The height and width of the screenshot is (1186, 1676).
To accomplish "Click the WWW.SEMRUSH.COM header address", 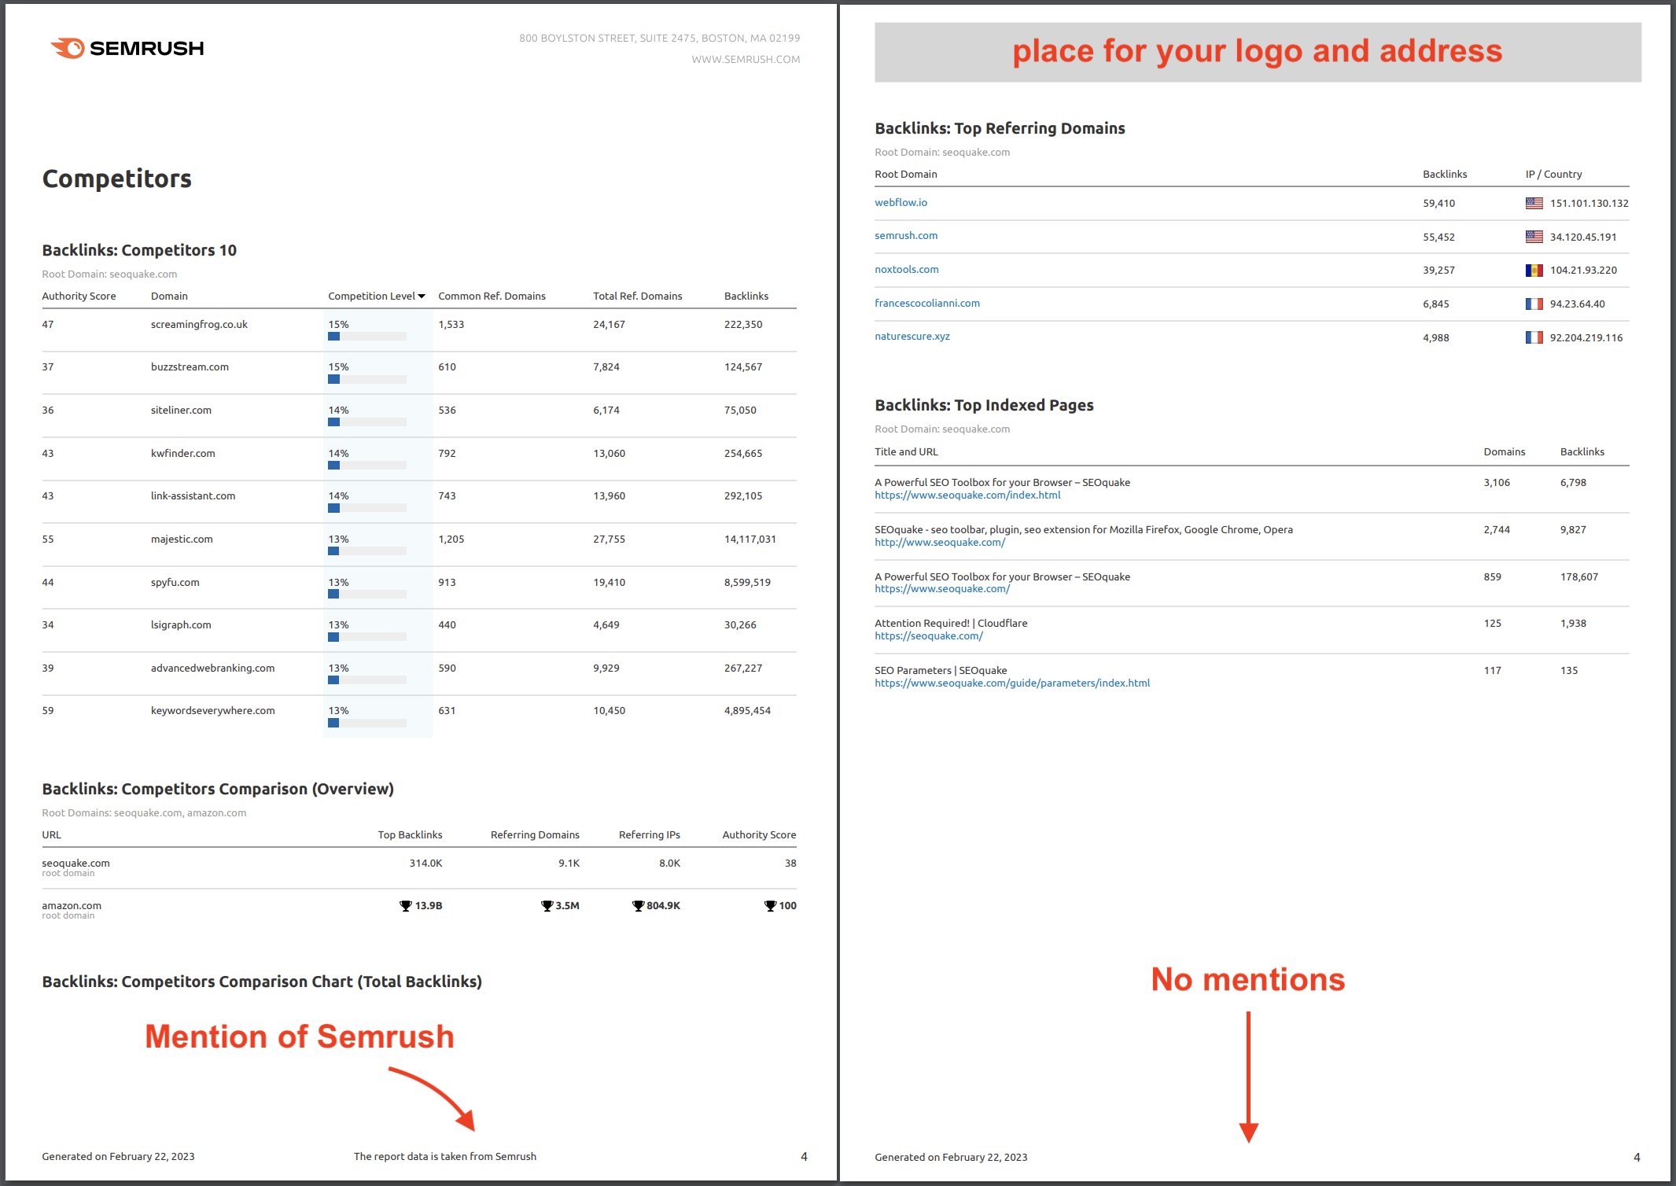I will (x=746, y=59).
